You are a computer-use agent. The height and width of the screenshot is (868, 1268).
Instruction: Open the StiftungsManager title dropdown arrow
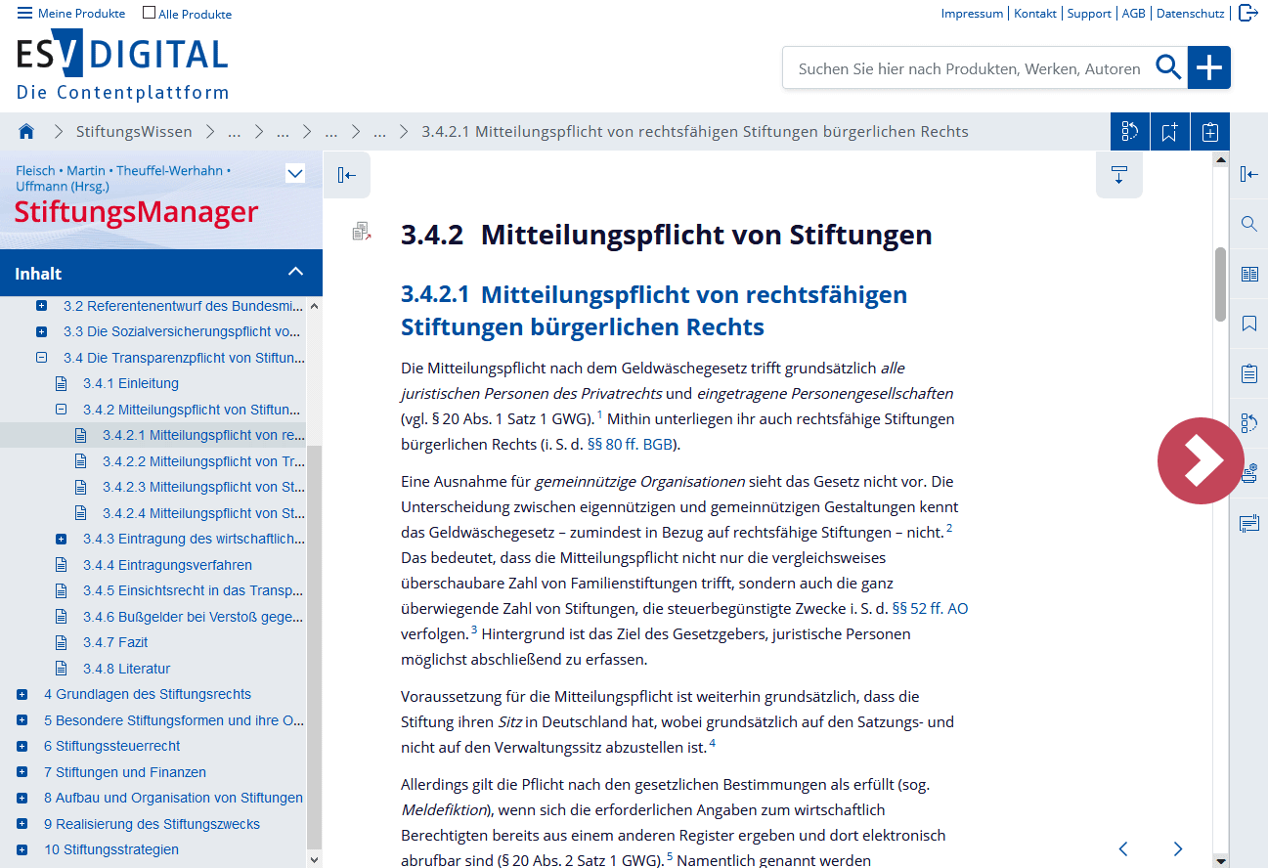point(295,174)
